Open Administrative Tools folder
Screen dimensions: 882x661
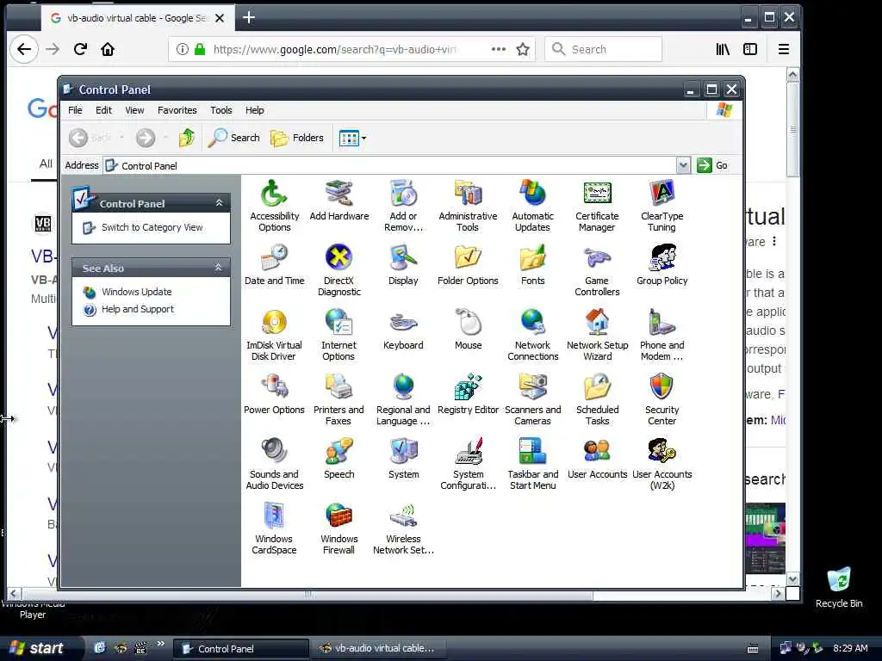pos(468,205)
